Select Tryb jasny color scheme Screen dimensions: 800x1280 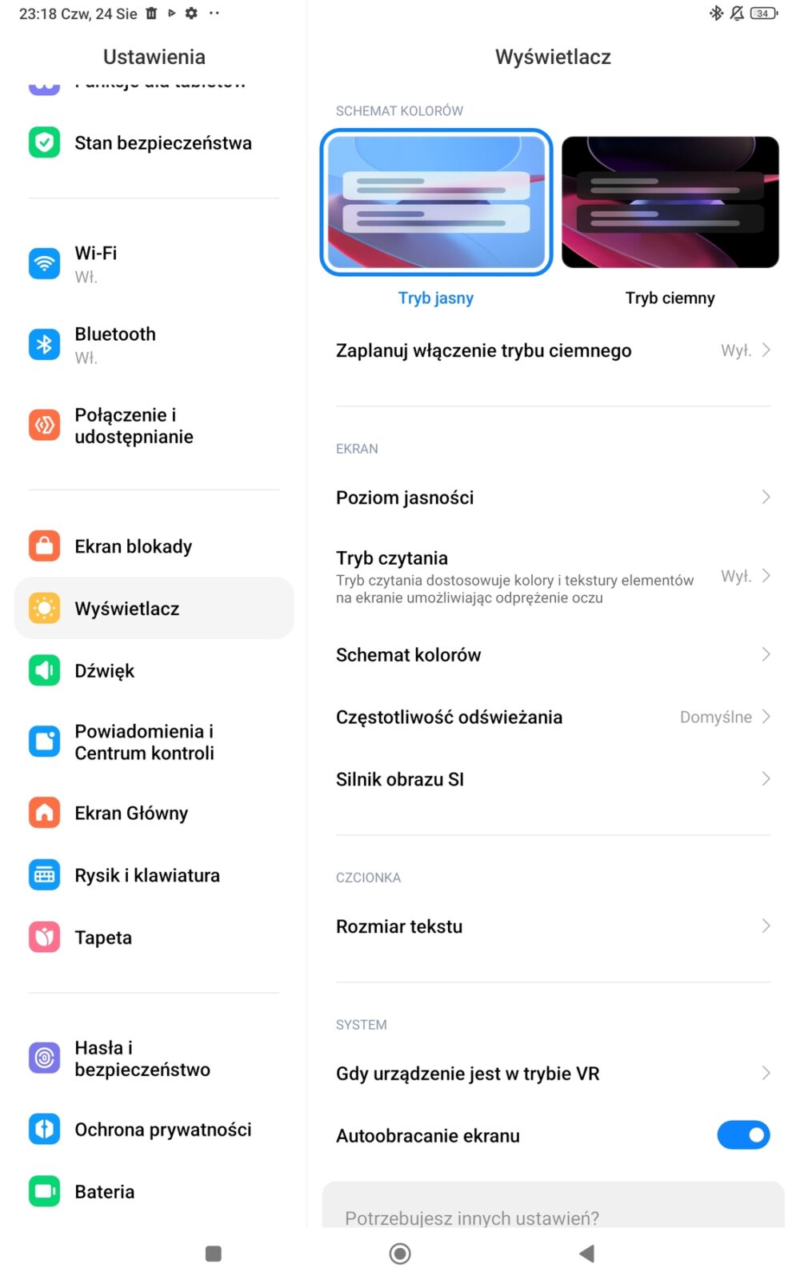[x=436, y=202]
